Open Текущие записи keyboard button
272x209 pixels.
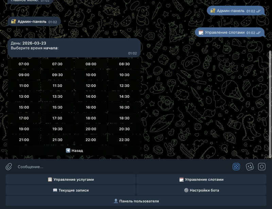point(71,190)
